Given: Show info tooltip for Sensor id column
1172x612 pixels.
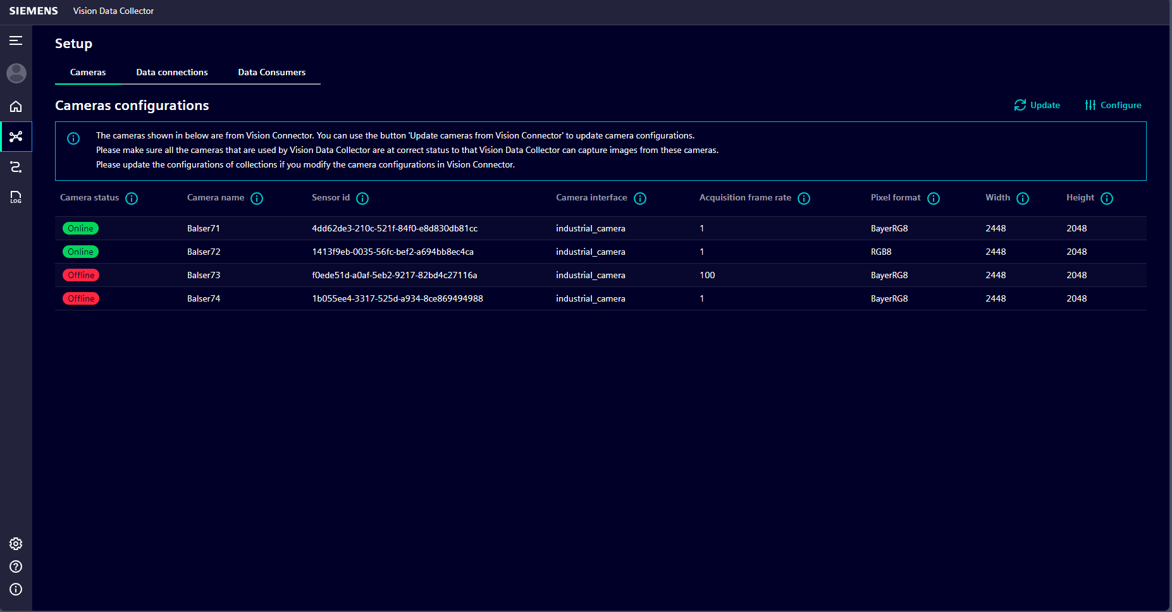Looking at the screenshot, I should tap(362, 199).
